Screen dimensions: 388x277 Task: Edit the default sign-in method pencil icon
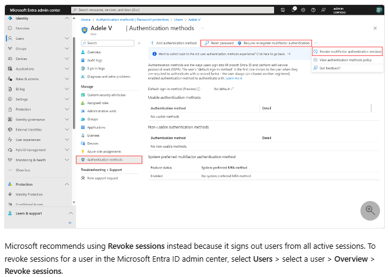232,89
